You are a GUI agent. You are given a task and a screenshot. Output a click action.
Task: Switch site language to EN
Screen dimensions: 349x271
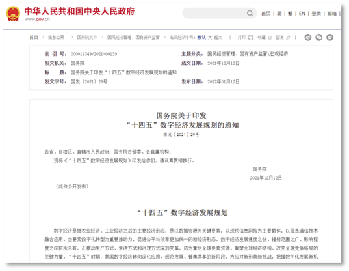302,14
